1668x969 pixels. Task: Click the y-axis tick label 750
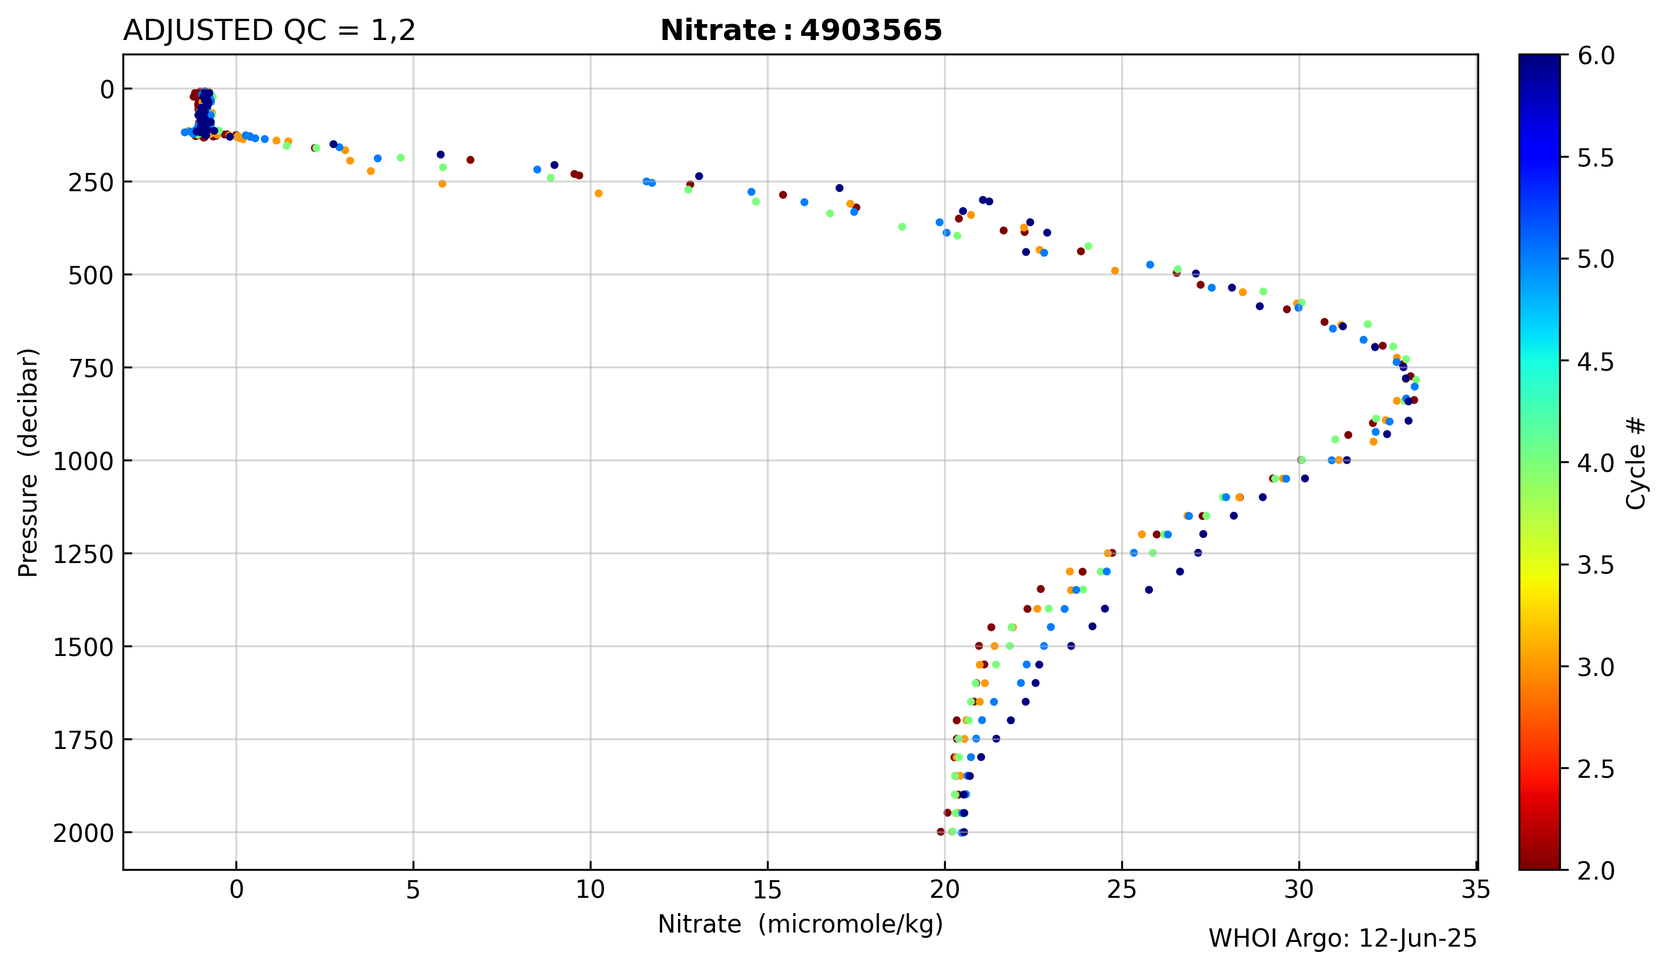pos(91,369)
